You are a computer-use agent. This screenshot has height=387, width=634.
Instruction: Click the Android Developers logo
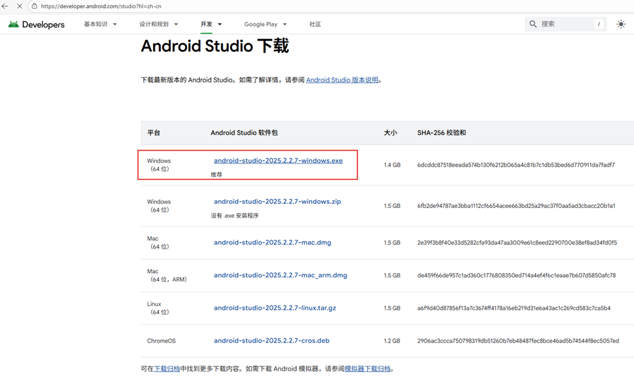(x=37, y=25)
